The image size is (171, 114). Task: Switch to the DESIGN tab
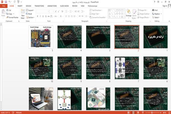click(x=28, y=6)
